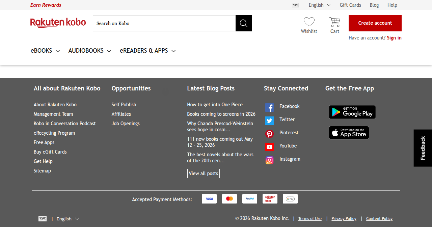This screenshot has width=432, height=243.
Task: Click the Create account button
Action: 375,23
